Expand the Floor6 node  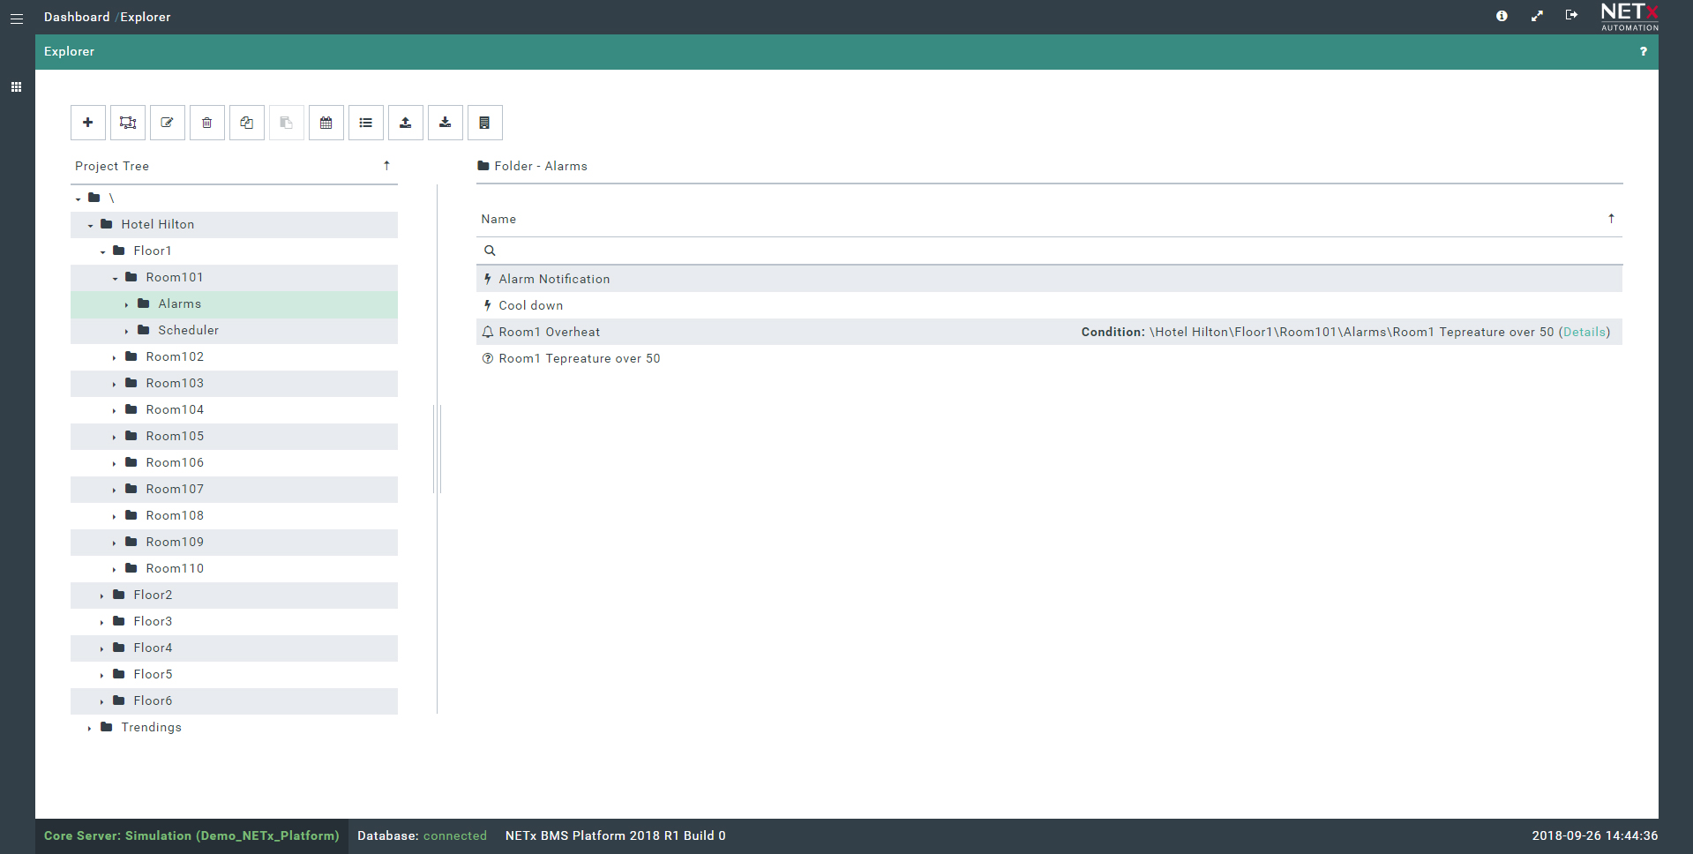point(101,701)
